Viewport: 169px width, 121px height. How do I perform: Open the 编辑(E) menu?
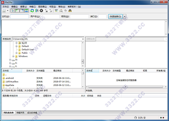point(15,7)
